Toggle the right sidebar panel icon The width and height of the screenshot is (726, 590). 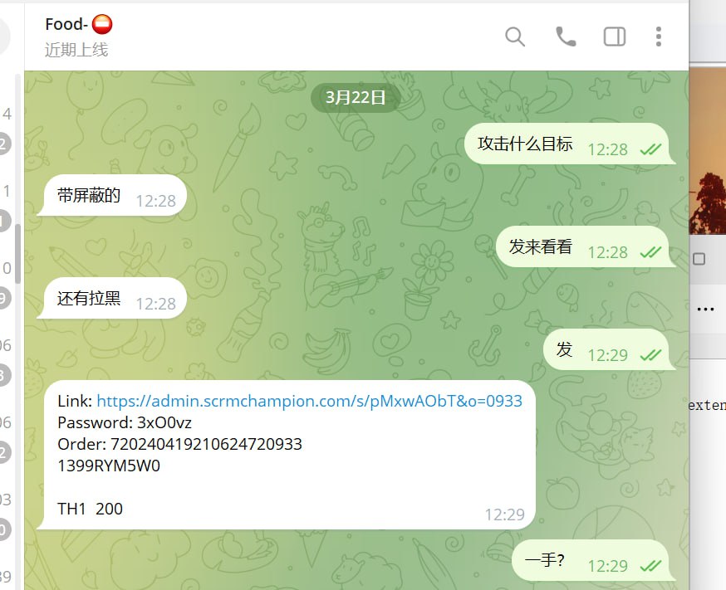pyautogui.click(x=615, y=37)
